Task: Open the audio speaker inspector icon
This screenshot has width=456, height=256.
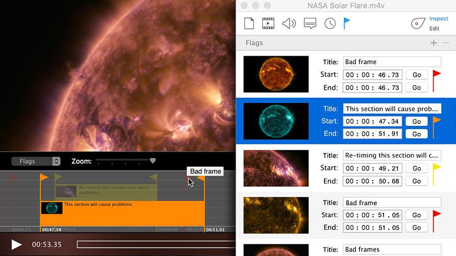Action: [289, 23]
